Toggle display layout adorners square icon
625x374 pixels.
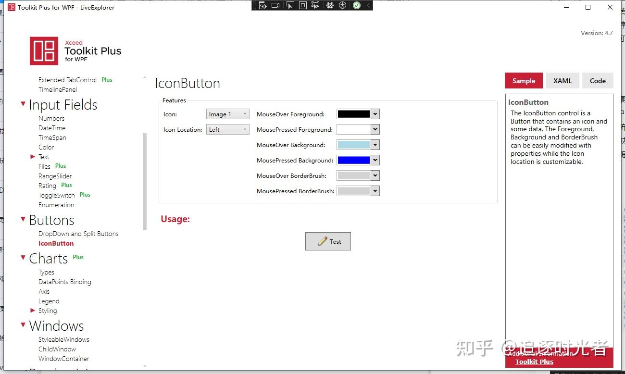pos(303,5)
